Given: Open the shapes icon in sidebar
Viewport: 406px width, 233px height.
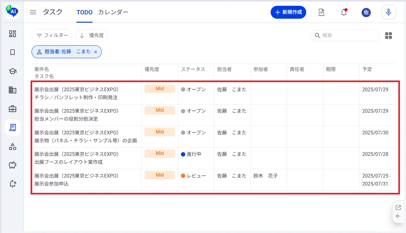Looking at the screenshot, I should click(x=13, y=146).
